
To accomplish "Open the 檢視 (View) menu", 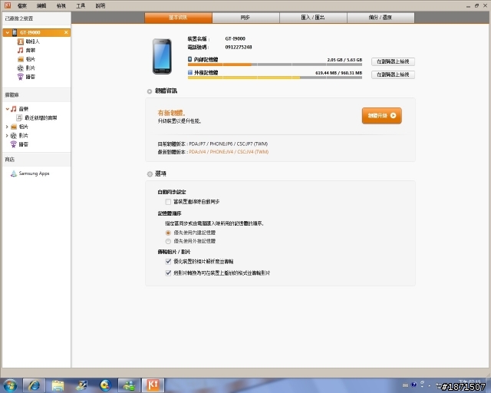I will coord(61,5).
